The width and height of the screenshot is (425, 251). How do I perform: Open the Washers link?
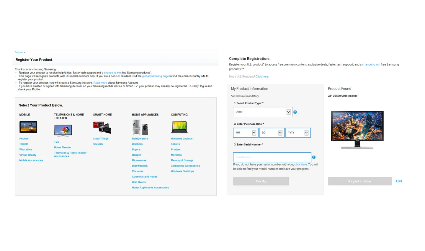[137, 144]
